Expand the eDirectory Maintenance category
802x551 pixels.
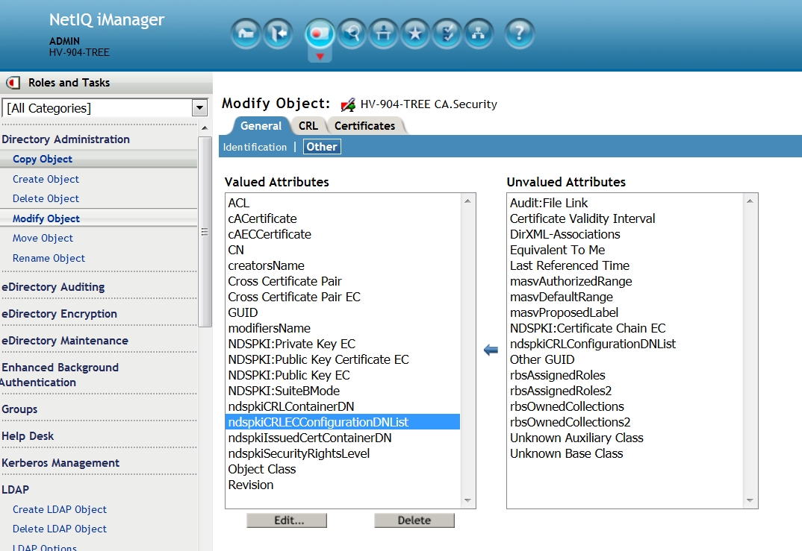(x=65, y=341)
